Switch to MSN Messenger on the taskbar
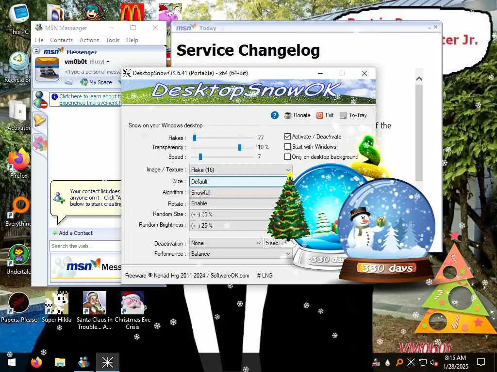 pos(84,362)
